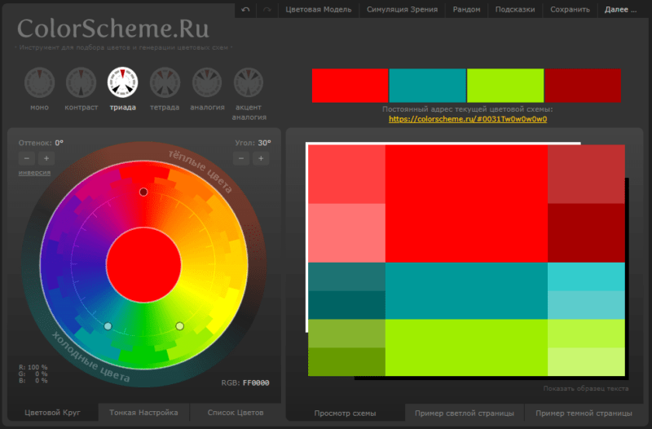This screenshot has width=652, height=429.
Task: Switch to the тетрада scheme icon
Action: [165, 82]
